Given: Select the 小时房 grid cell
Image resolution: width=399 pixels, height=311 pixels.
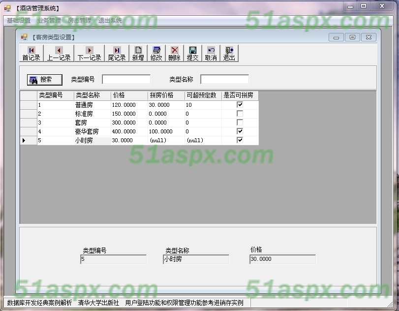Looking at the screenshot, I should point(92,140).
